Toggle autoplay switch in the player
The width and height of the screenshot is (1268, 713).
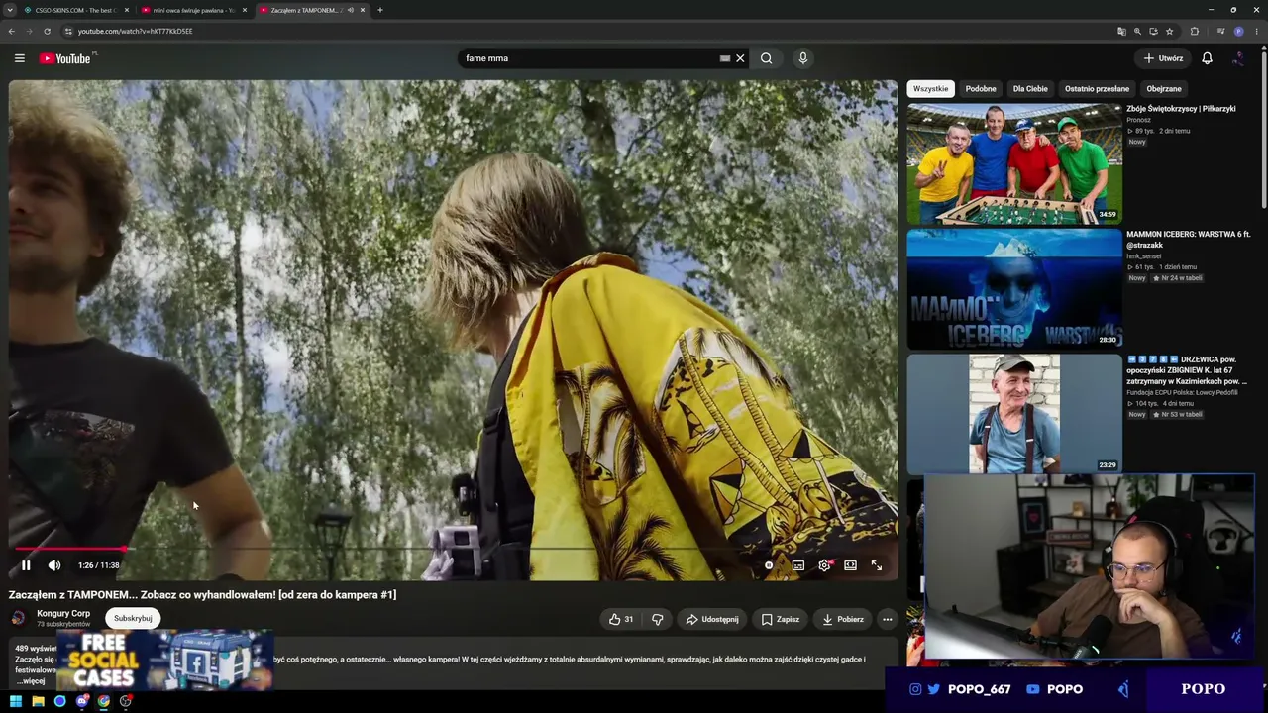(770, 565)
